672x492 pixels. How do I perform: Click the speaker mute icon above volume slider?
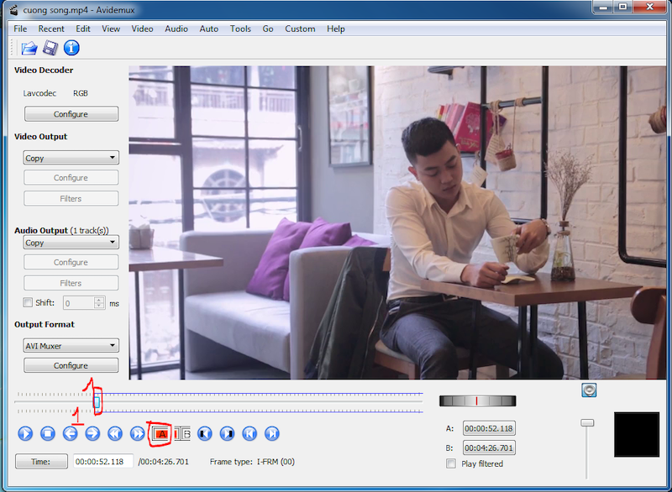tap(589, 390)
